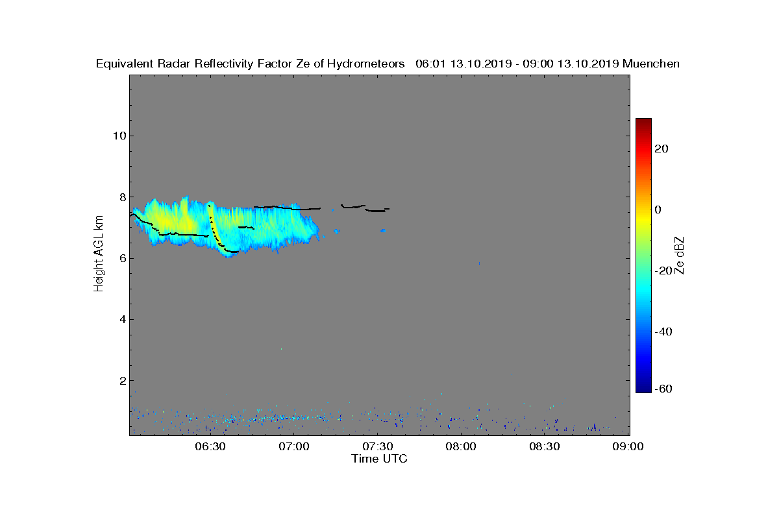Click the date range text '06:01 13.10.2019 - 09:00 13.10.2019 Muenchen'

point(547,64)
